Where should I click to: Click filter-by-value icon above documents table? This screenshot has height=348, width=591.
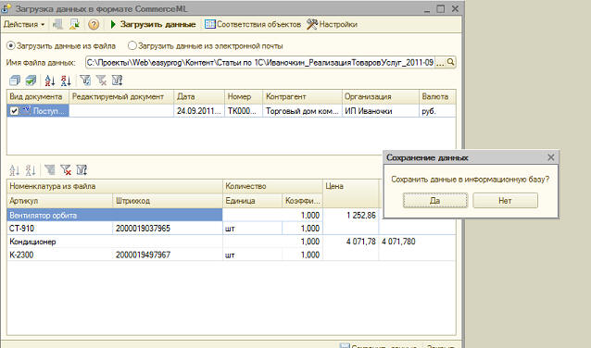[x=85, y=81]
